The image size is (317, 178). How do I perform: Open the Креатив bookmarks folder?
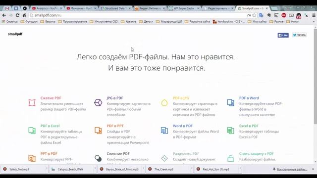pyautogui.click(x=129, y=21)
